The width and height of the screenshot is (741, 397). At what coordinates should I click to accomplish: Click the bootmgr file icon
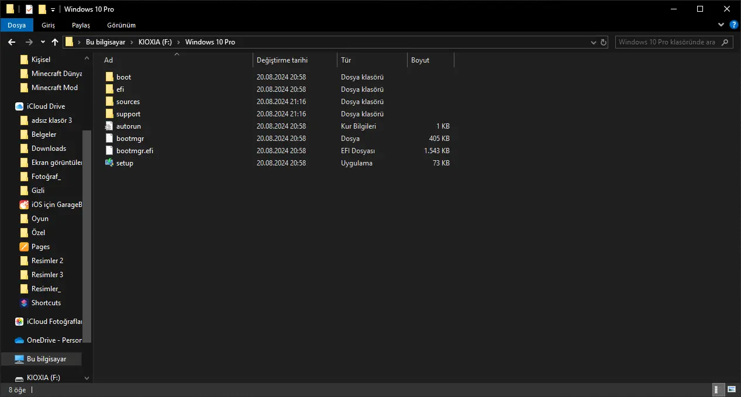coord(109,139)
